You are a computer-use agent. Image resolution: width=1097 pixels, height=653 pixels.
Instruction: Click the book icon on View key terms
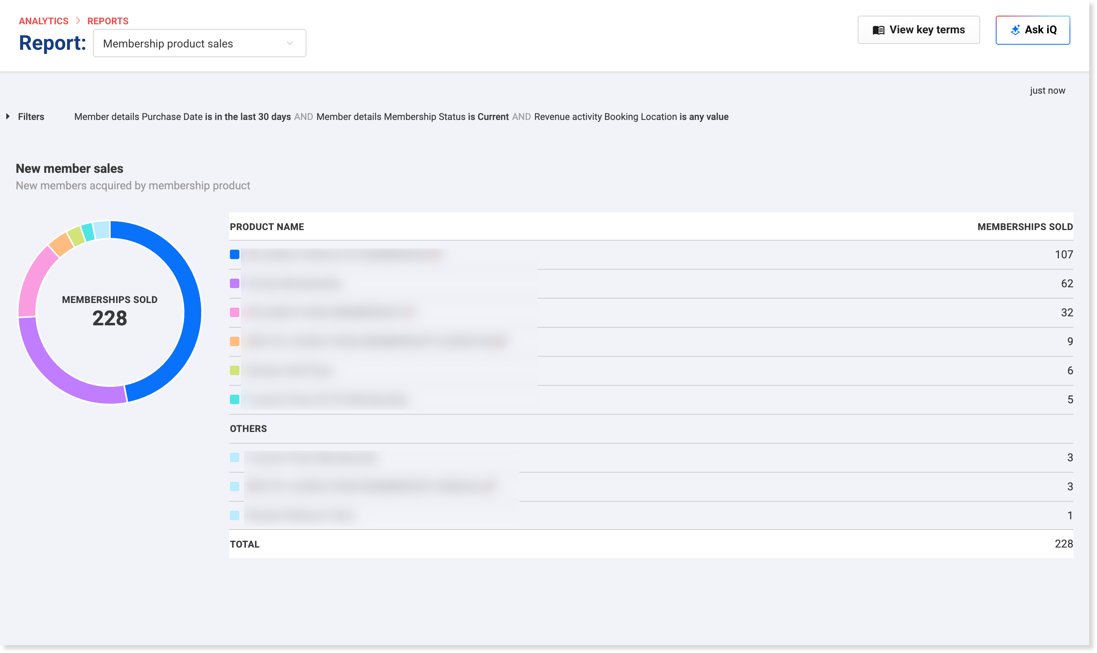pyautogui.click(x=878, y=30)
